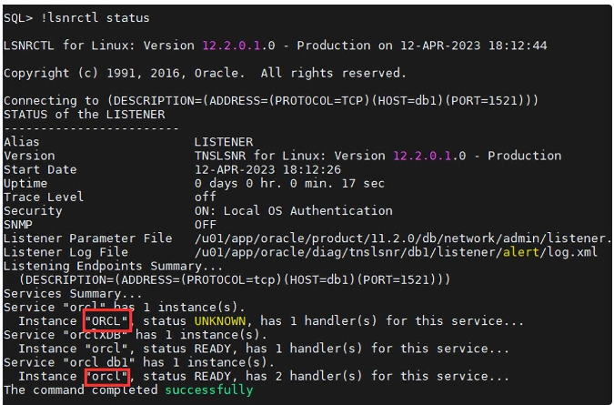The height and width of the screenshot is (405, 614).
Task: Click the date "12-APR-2023 18:12:44"
Action: [473, 46]
